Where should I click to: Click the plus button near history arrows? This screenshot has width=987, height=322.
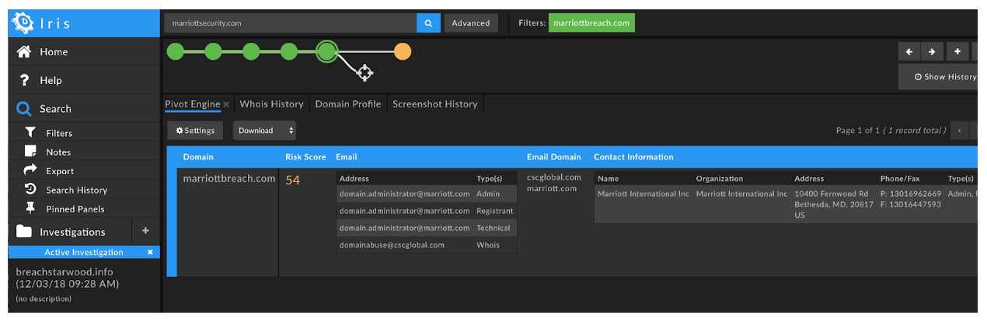coord(957,51)
